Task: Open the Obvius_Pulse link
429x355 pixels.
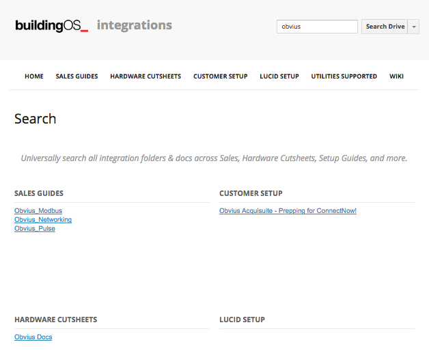Action: [35, 229]
